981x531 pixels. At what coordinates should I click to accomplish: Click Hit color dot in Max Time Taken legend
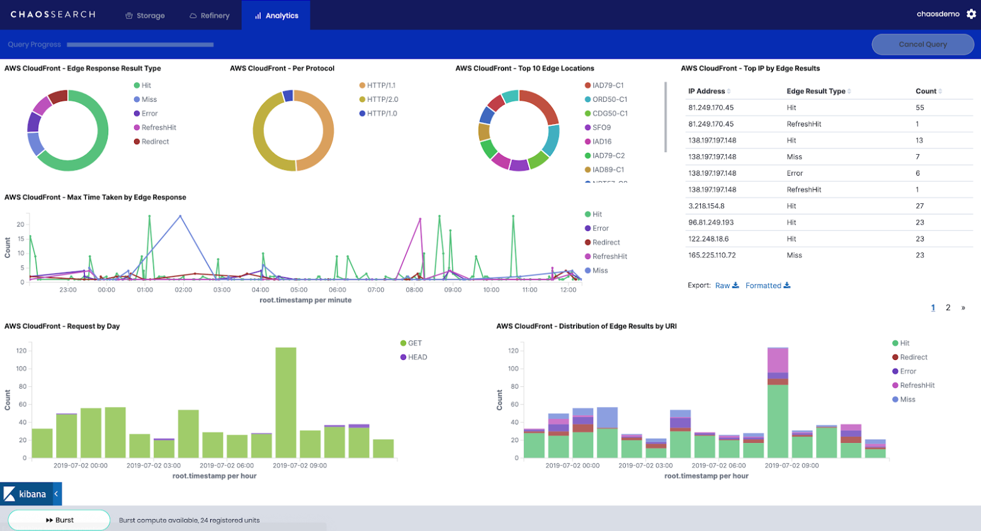(587, 215)
